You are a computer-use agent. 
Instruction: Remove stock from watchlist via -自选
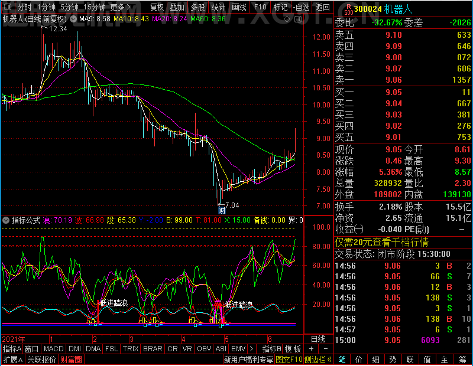[302, 7]
